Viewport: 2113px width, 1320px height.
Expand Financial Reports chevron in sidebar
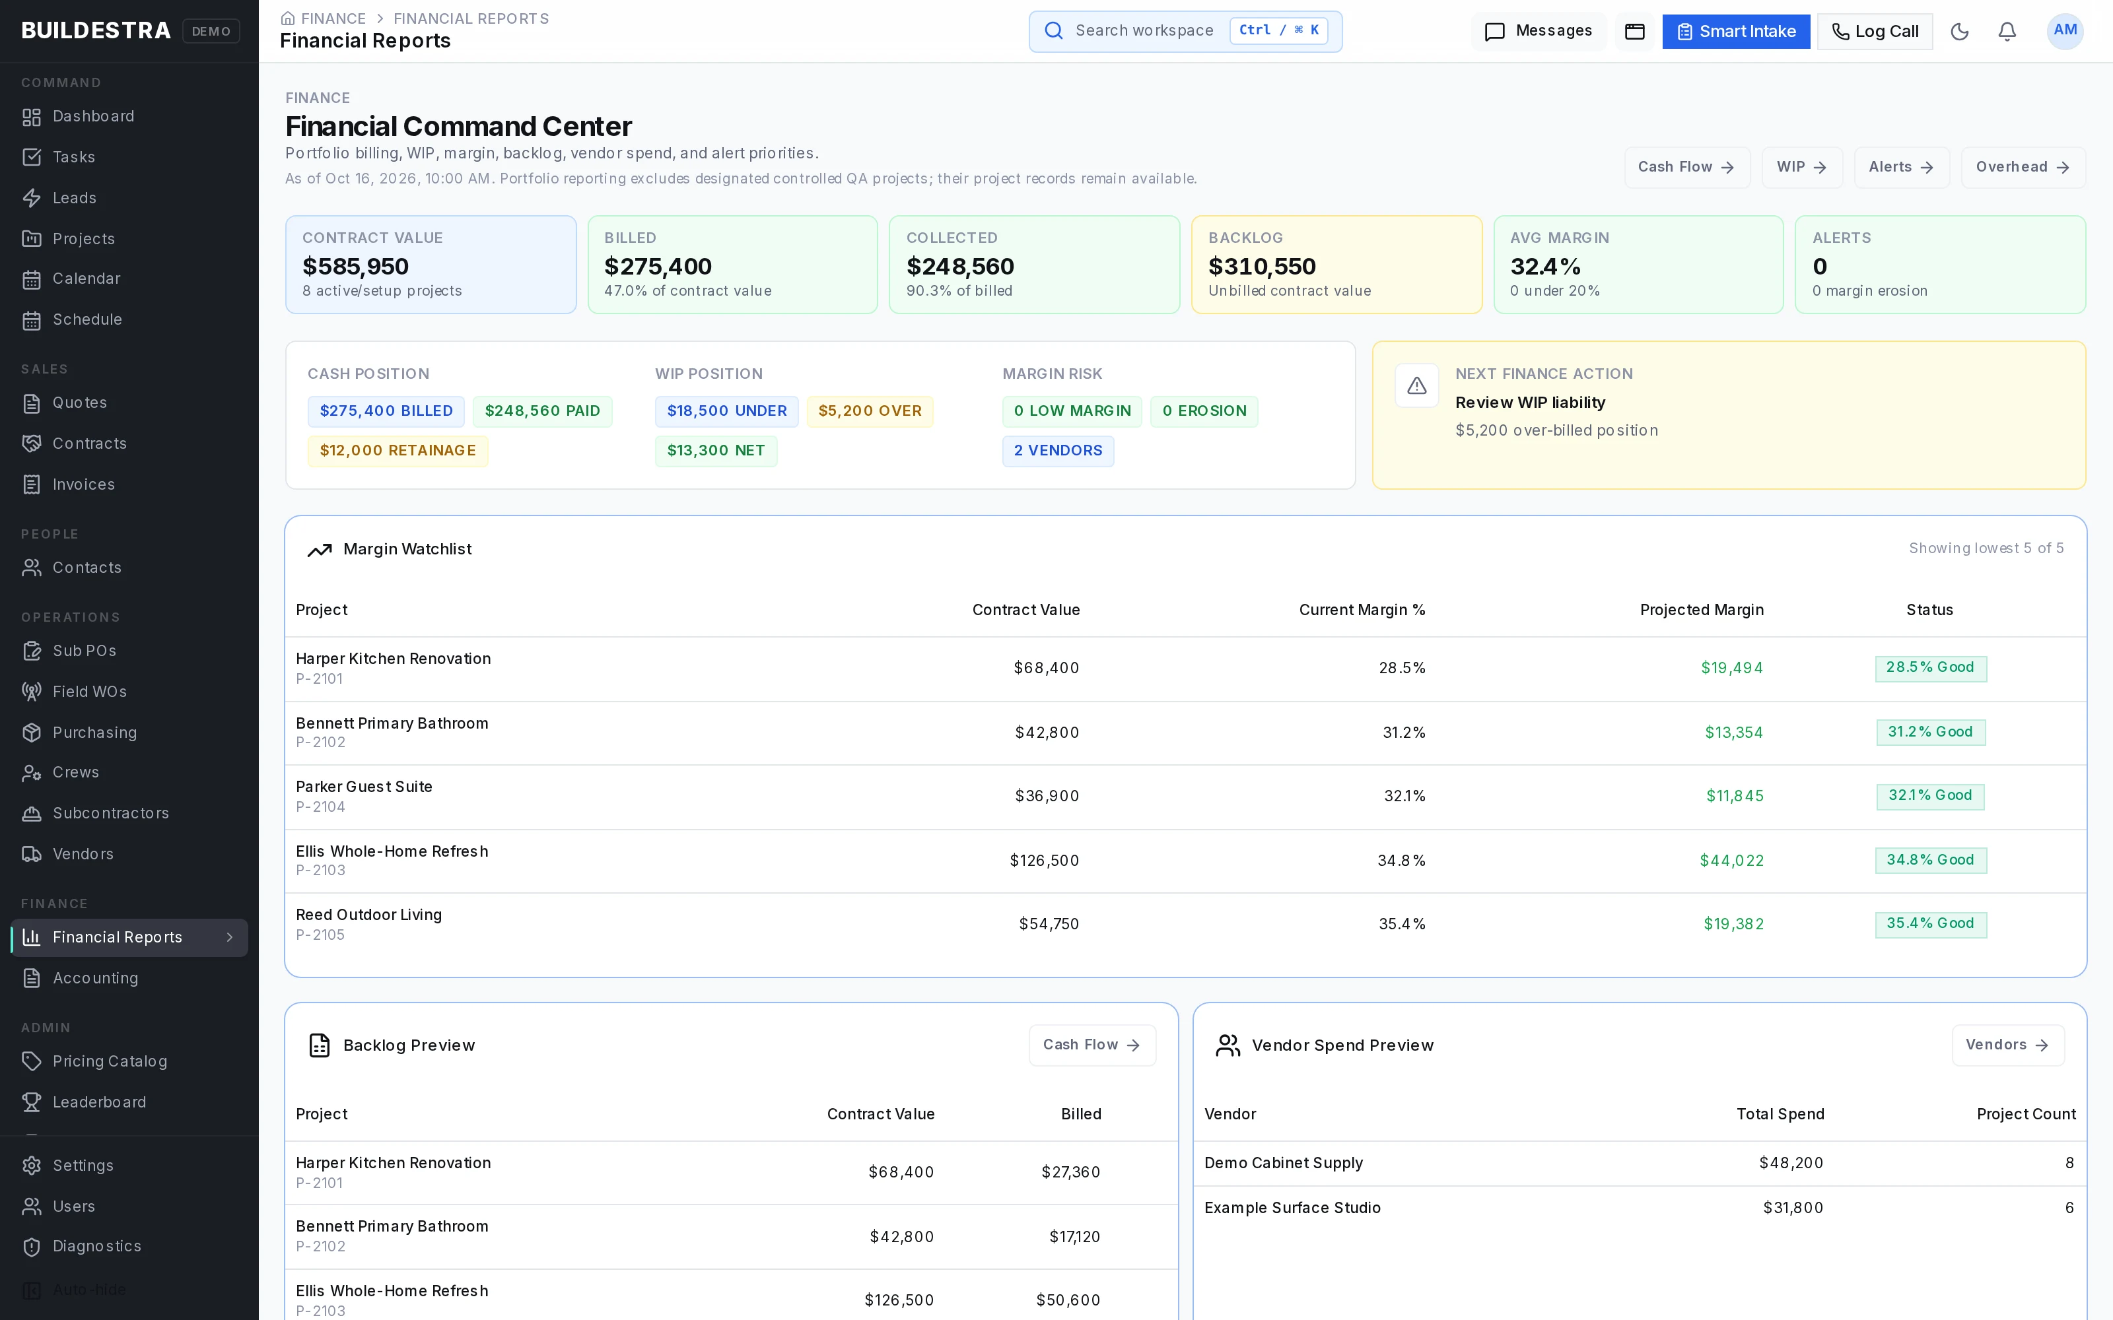click(230, 937)
